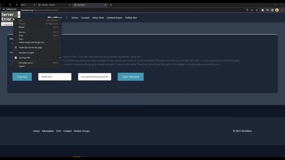
Task: Click the address bar URL bloxware.org
Action: tap(40, 10)
